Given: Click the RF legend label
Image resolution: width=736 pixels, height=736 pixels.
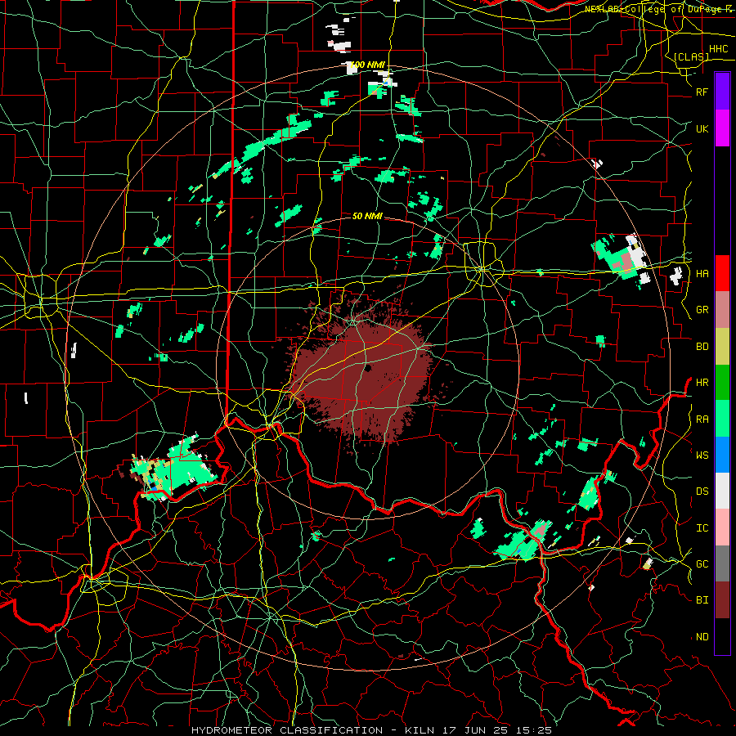Looking at the screenshot, I should tap(702, 92).
